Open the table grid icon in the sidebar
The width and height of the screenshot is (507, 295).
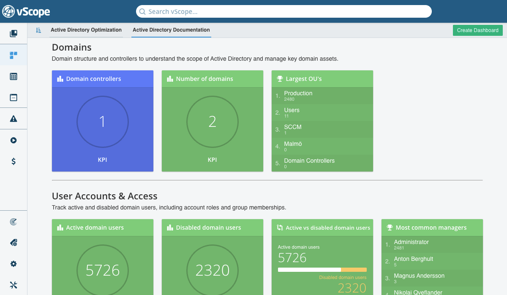[14, 76]
